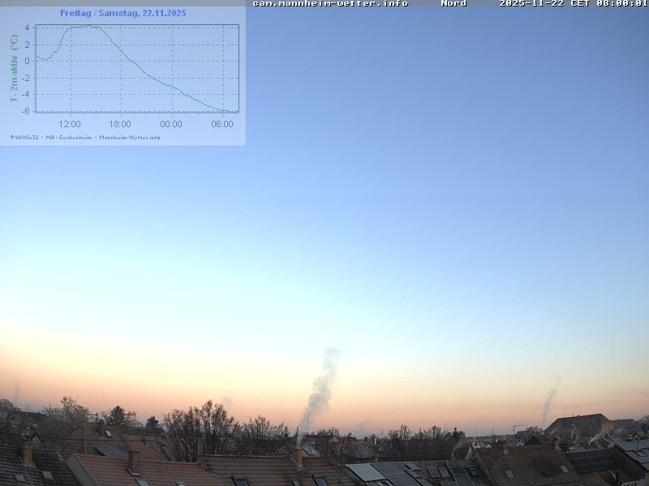This screenshot has height=486, width=649.
Task: Click the temperature curve peak near 4°C
Action: click(88, 27)
